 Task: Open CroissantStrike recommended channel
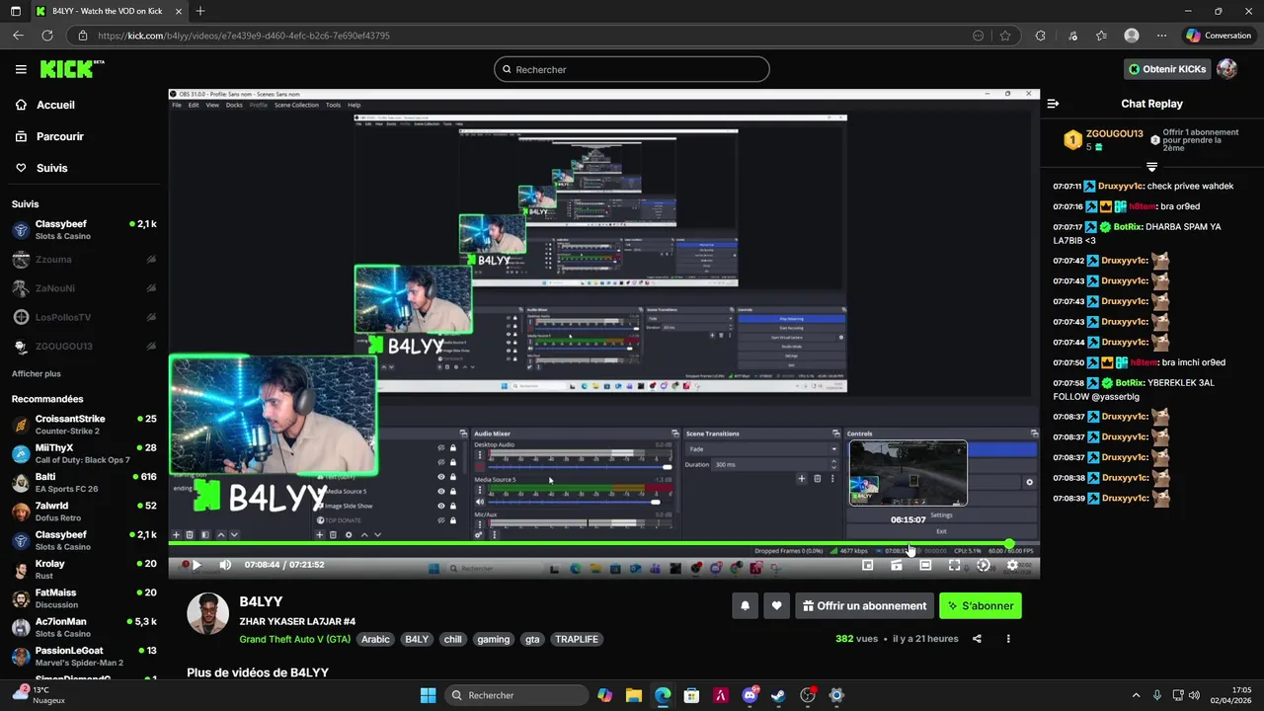click(84, 425)
